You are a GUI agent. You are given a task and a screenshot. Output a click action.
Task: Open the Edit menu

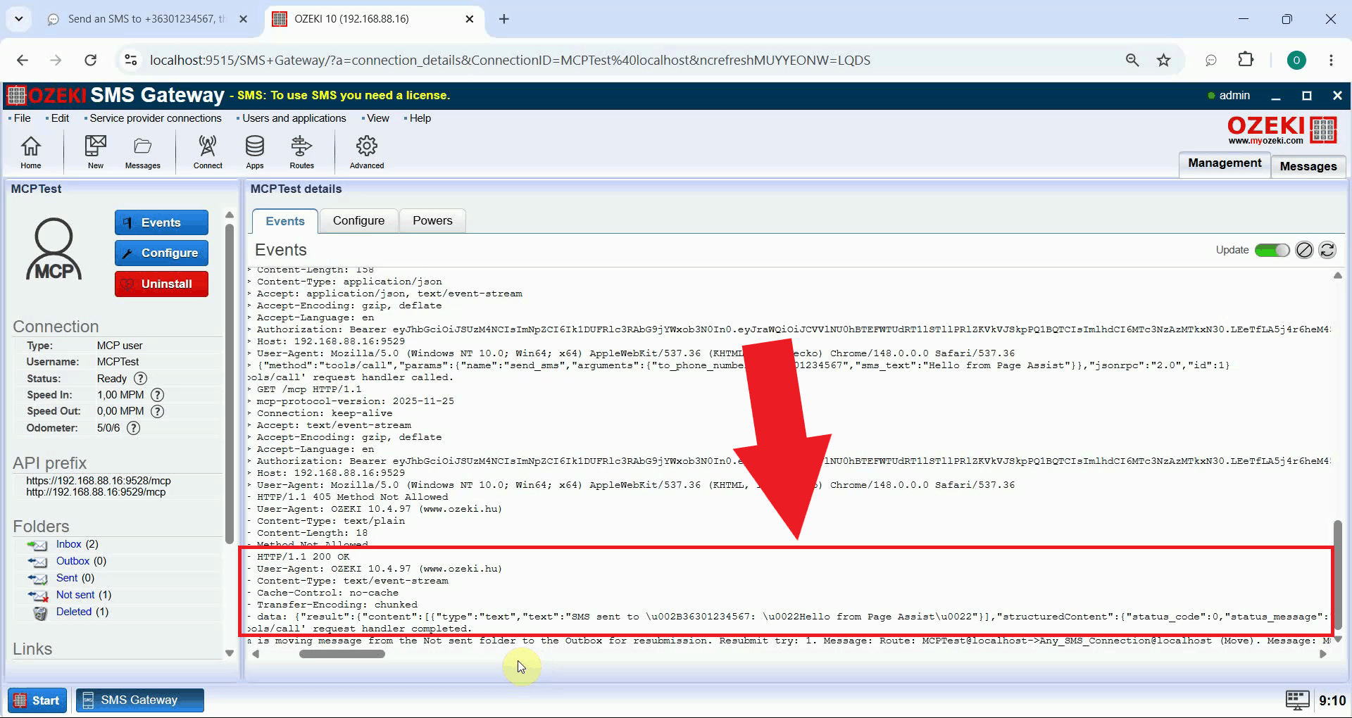pos(60,118)
